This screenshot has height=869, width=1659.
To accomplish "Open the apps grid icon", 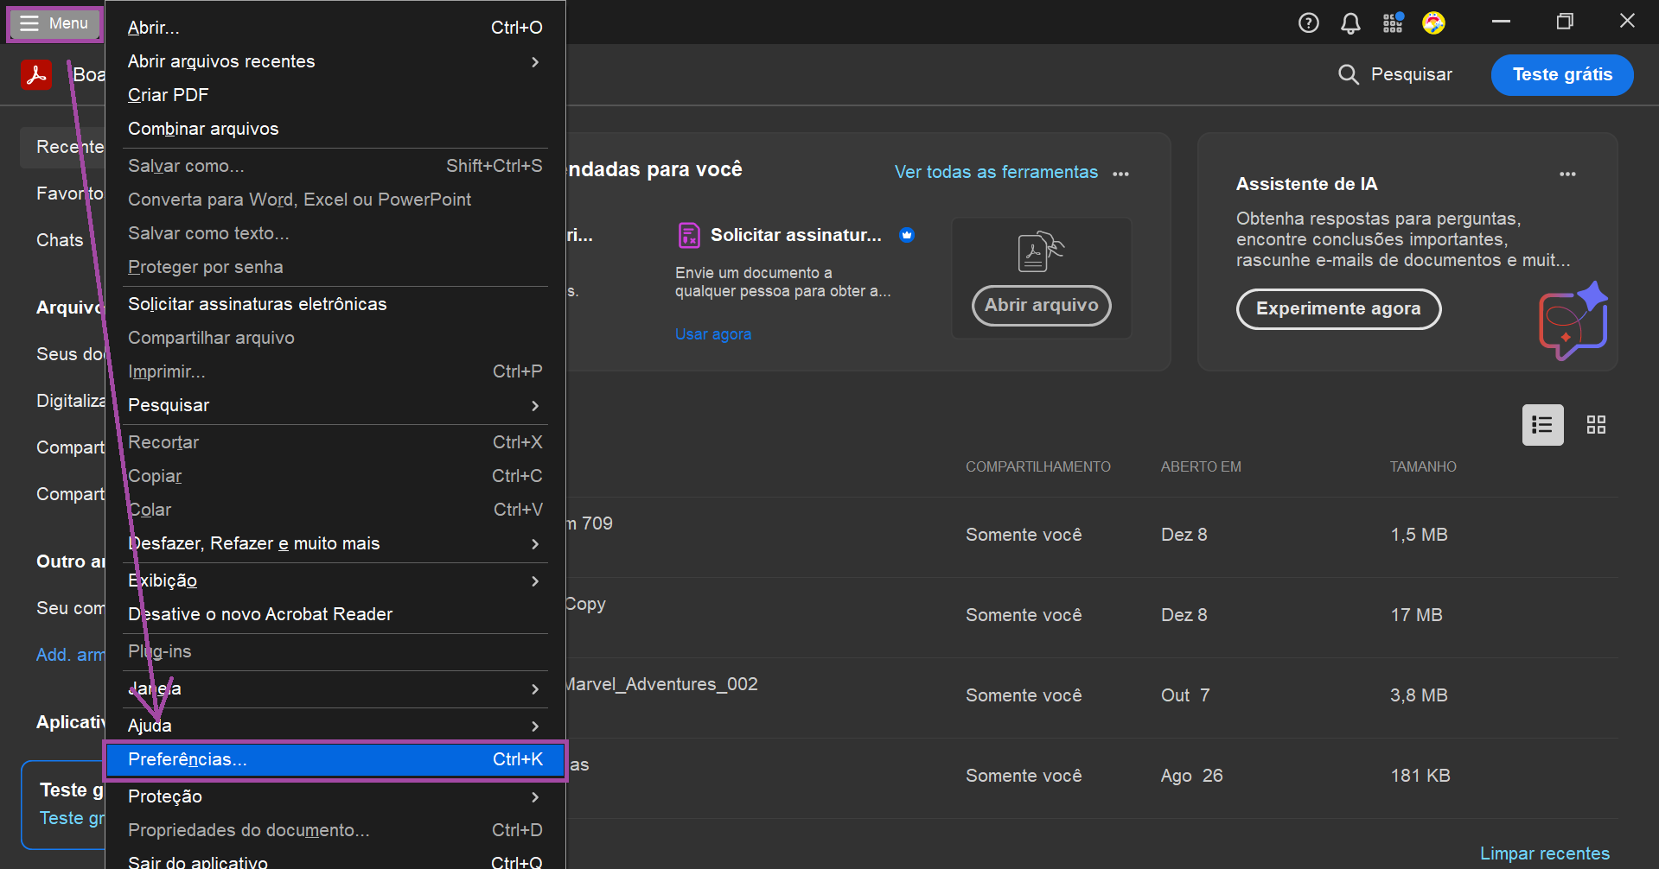I will coord(1393,23).
